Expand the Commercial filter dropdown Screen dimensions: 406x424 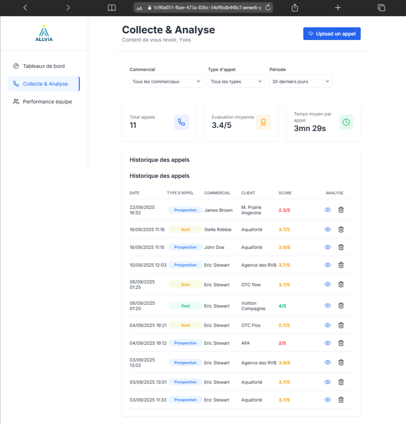(x=166, y=81)
